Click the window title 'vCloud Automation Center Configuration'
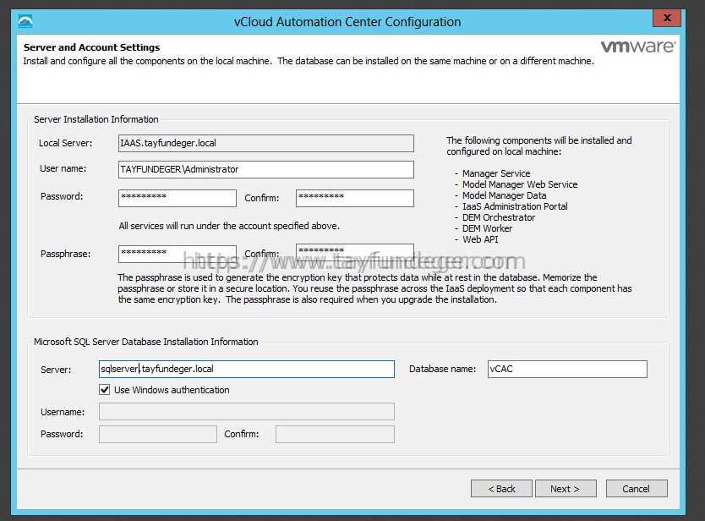705x521 pixels. pos(347,22)
